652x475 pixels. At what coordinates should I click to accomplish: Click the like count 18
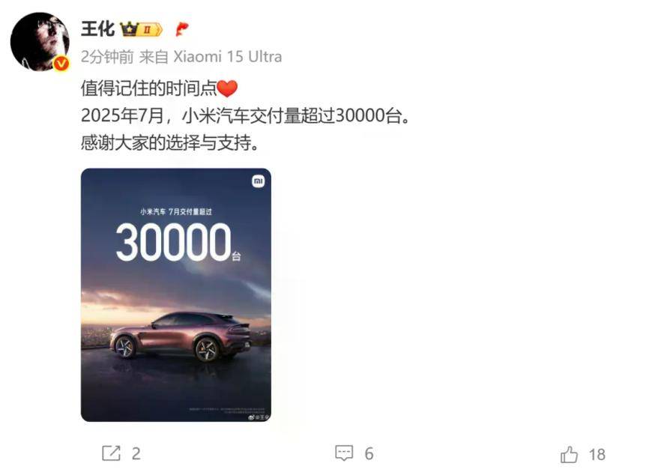(x=597, y=455)
